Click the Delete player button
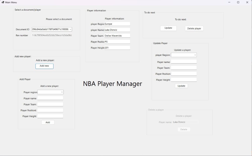252x156 pixels. coord(194,28)
